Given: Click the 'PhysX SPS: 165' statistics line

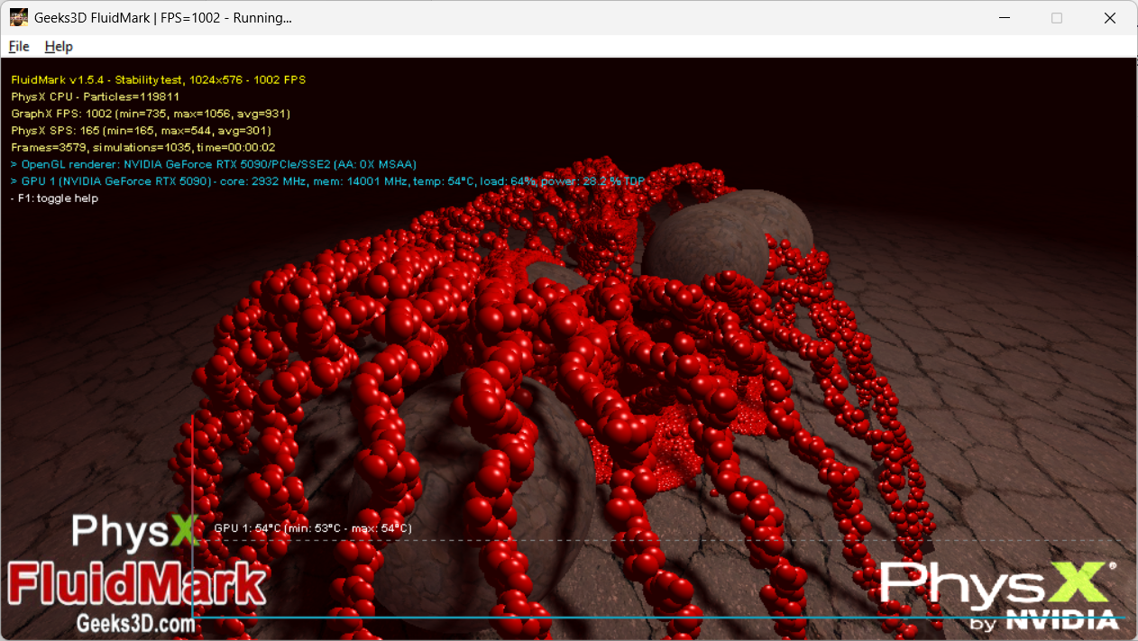Looking at the screenshot, I should (x=141, y=131).
